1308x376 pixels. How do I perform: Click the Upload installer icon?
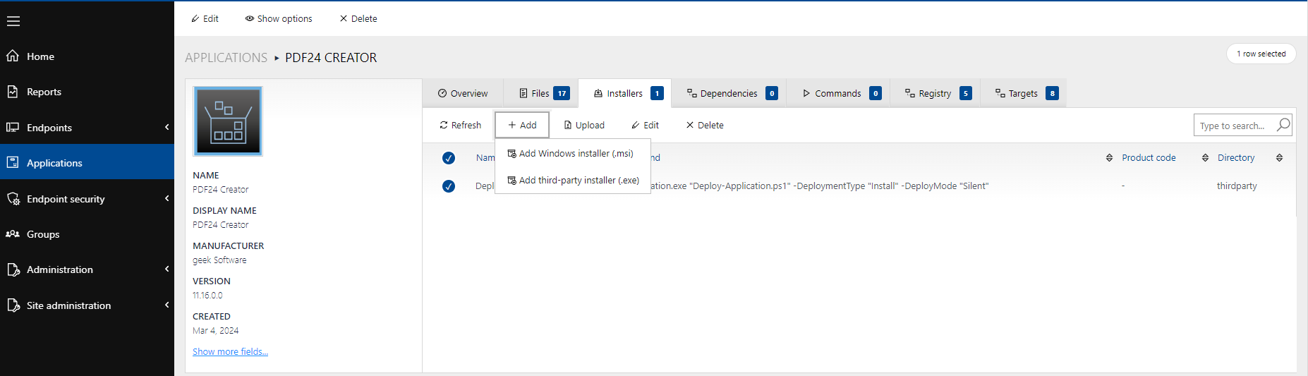(568, 125)
